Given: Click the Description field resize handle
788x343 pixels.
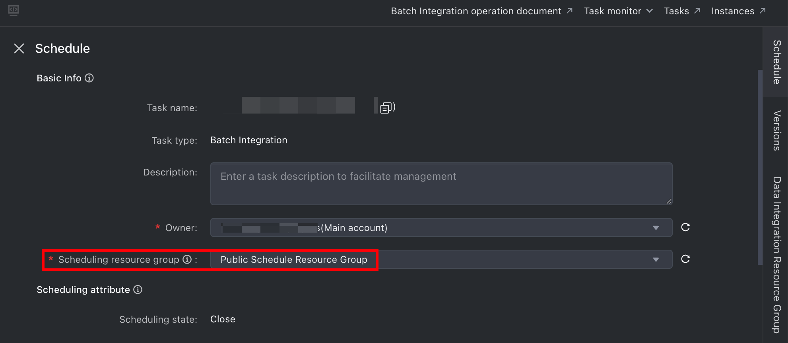Looking at the screenshot, I should coord(669,202).
